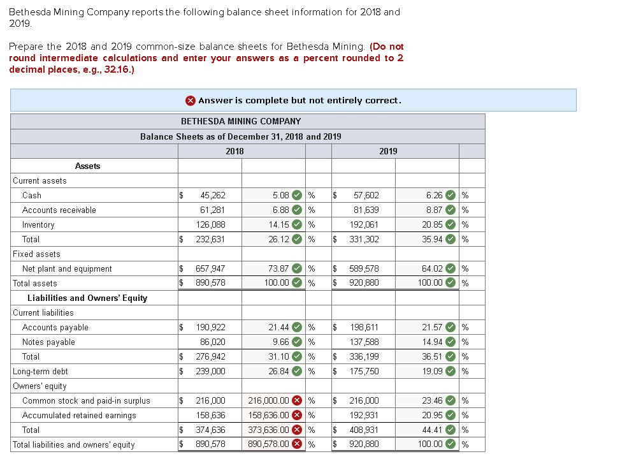The height and width of the screenshot is (468, 627).
Task: Click green check beside Notes payable 9.66
Action: (297, 342)
